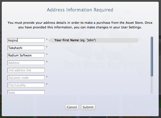Click the 'Your First Name' hint tooltip
The height and width of the screenshot is (118, 161).
coord(93,40)
